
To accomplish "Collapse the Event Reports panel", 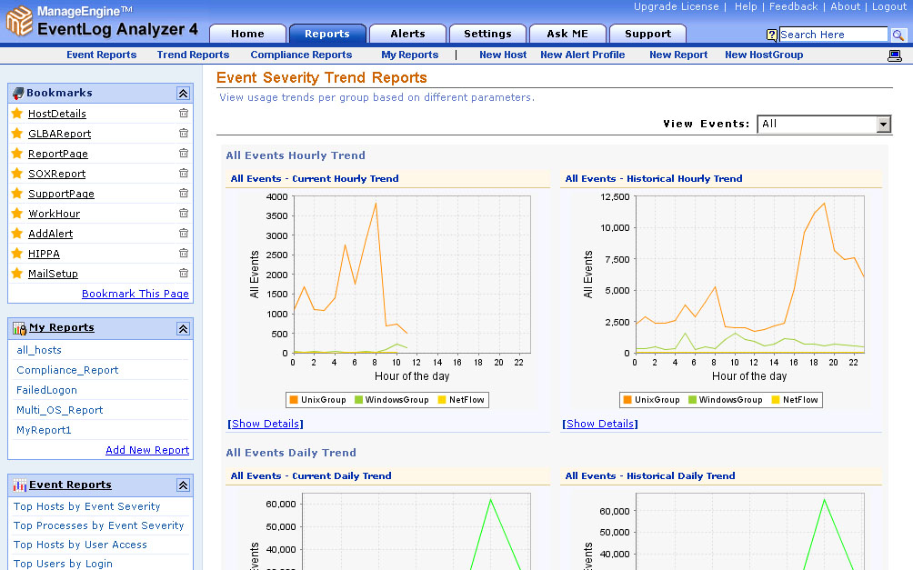I will point(184,485).
